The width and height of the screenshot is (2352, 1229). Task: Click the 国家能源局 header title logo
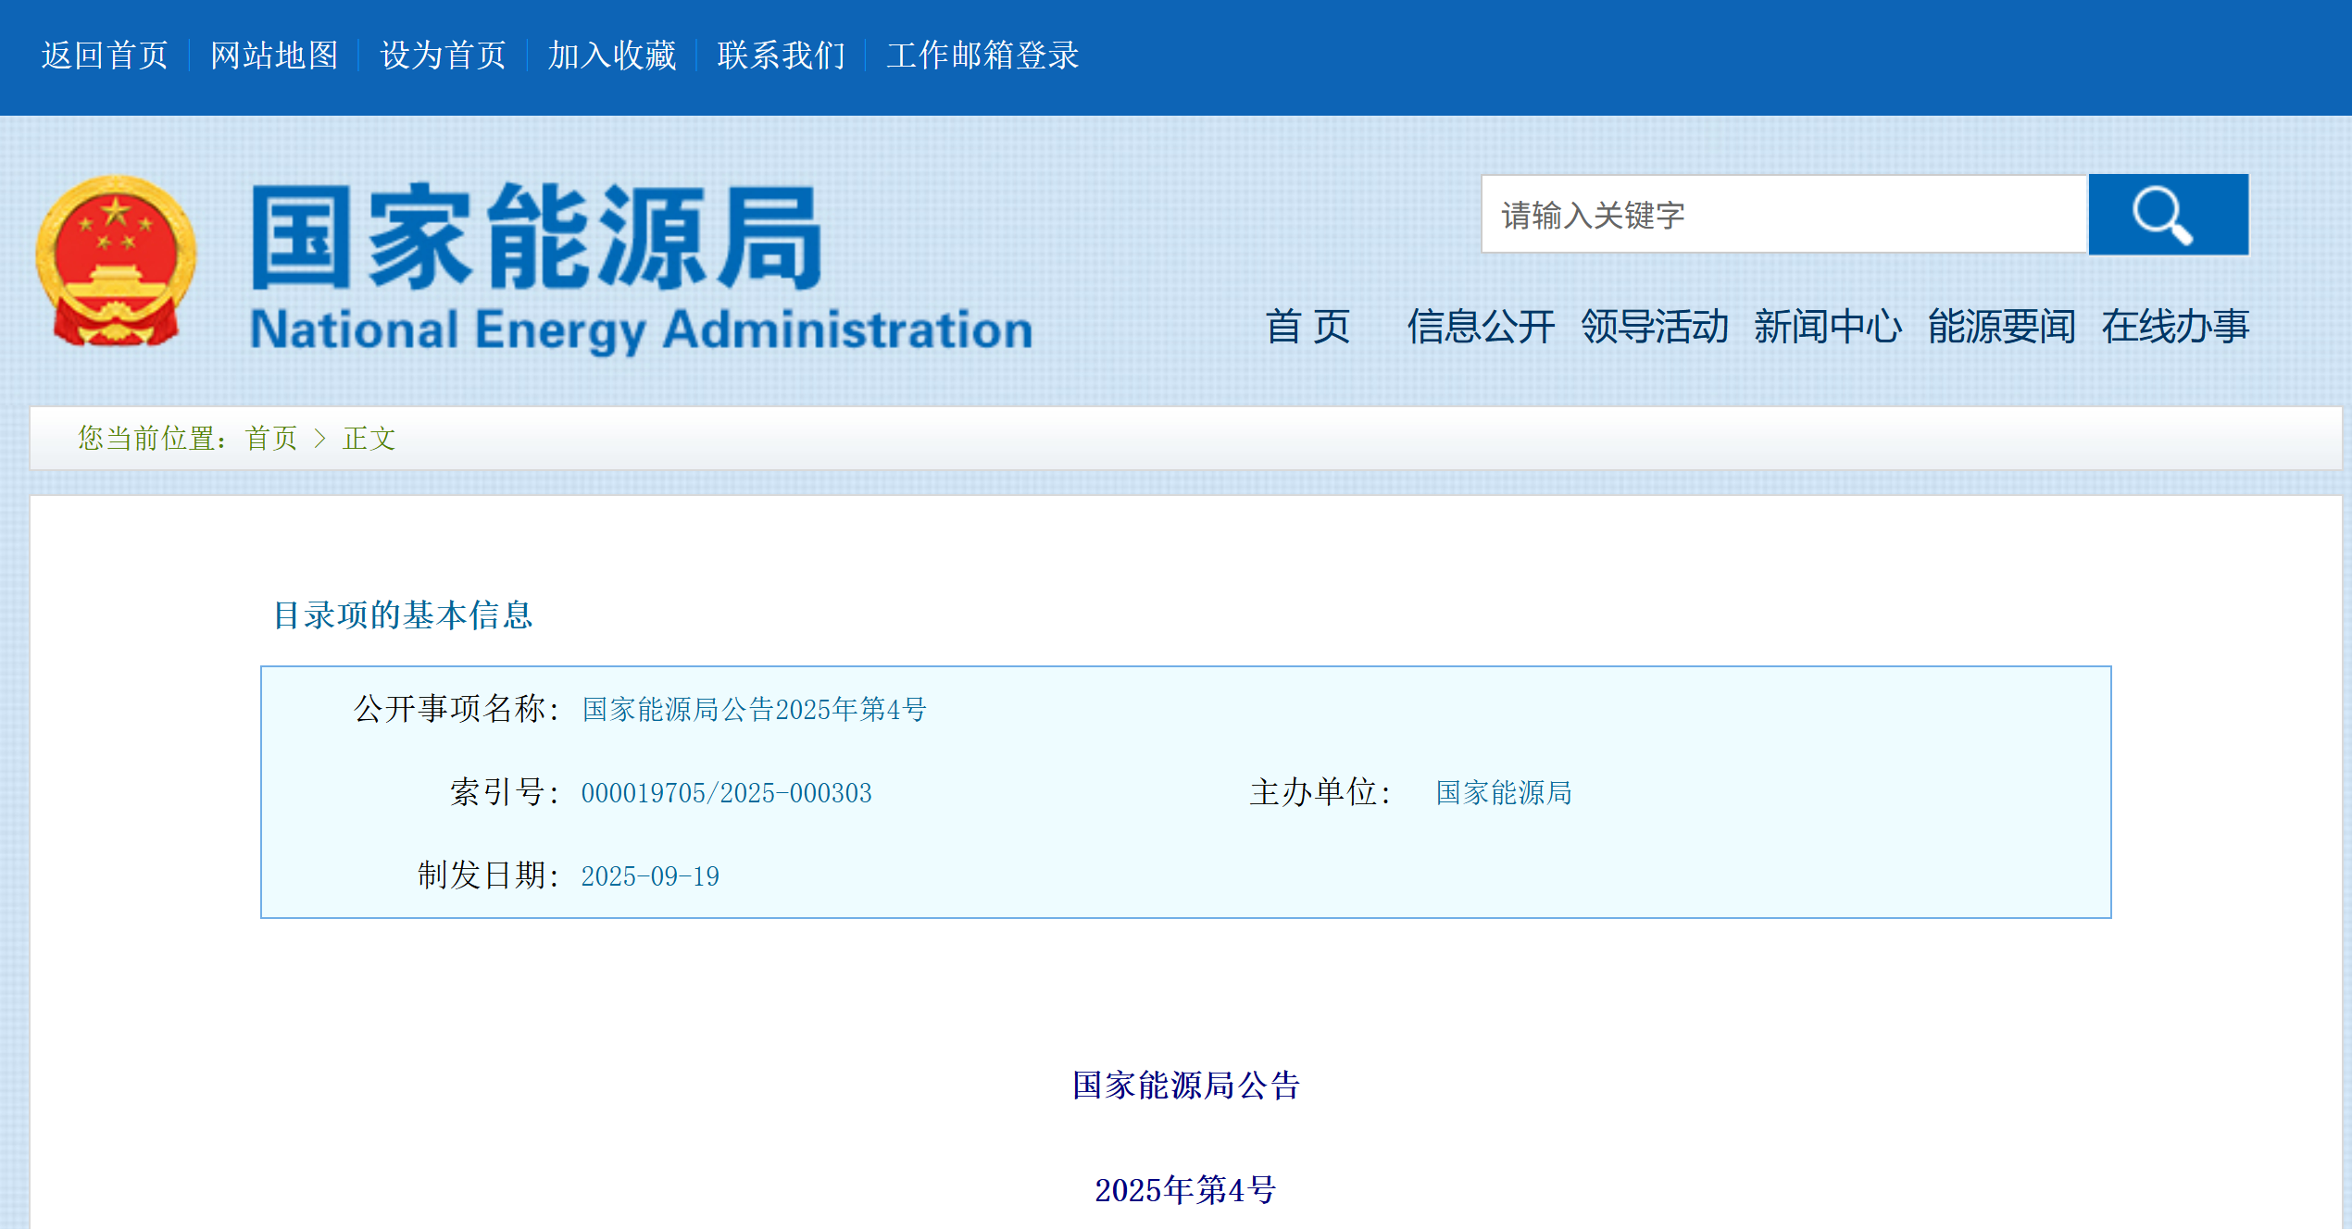pos(537,236)
